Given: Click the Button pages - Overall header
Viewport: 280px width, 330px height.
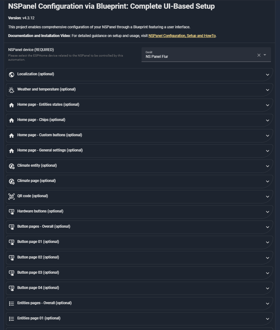Looking at the screenshot, I should [44, 226].
